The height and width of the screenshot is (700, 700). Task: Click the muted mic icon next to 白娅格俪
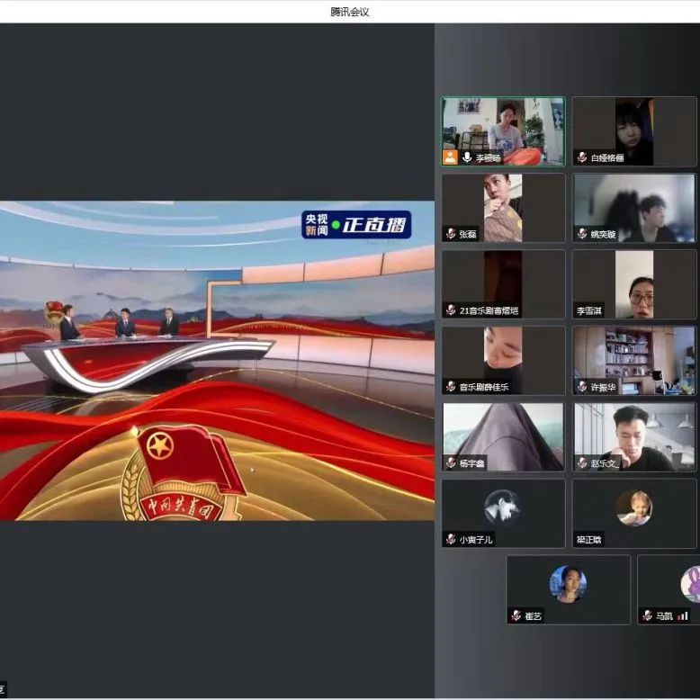pos(582,157)
